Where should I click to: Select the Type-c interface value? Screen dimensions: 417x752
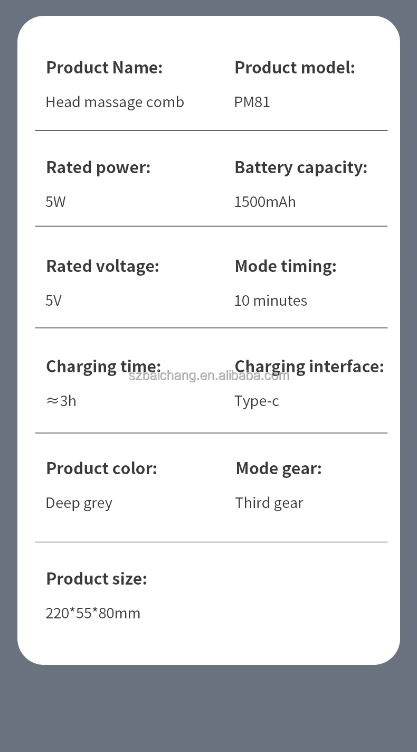(257, 401)
